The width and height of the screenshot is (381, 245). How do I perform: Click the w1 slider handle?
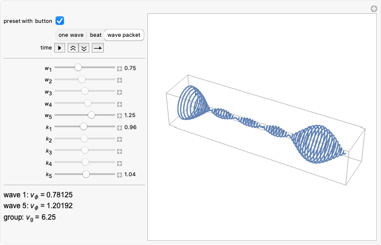pos(78,68)
